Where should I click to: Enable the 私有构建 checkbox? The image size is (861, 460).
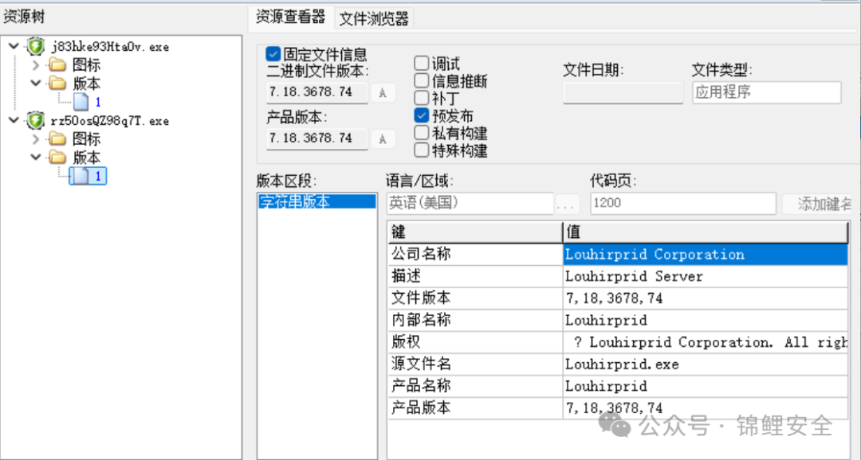[x=421, y=133]
